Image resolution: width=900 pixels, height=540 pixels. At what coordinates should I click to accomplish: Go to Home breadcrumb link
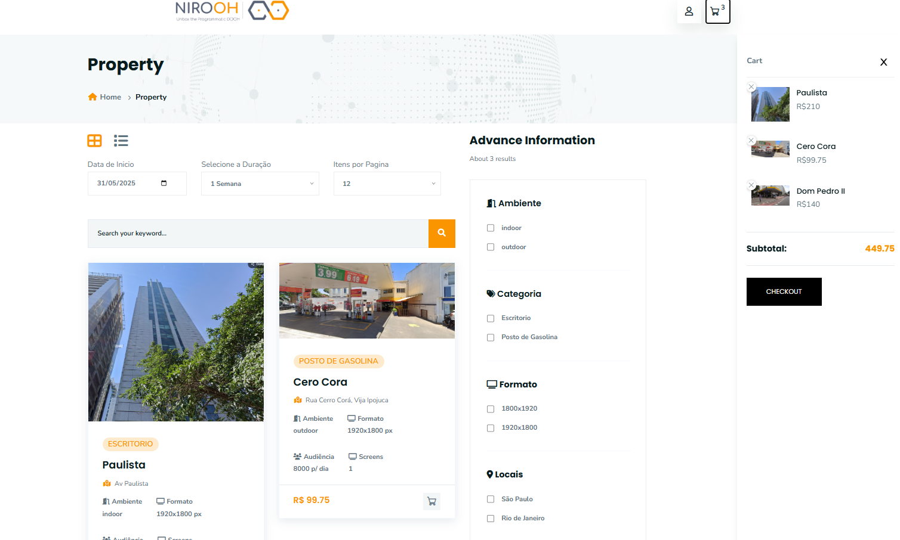pos(110,97)
